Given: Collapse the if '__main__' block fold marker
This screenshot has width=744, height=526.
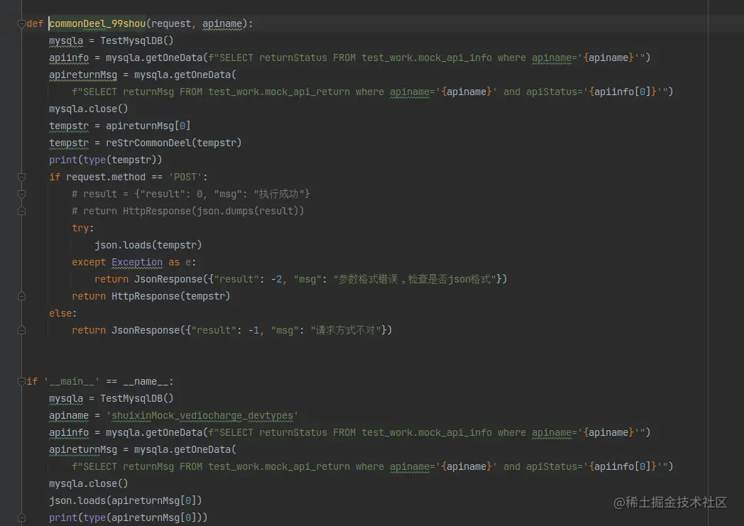Looking at the screenshot, I should [21, 381].
